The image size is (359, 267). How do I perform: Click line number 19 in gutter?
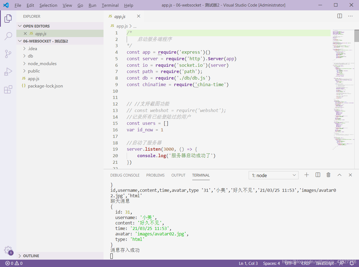pos(115,149)
